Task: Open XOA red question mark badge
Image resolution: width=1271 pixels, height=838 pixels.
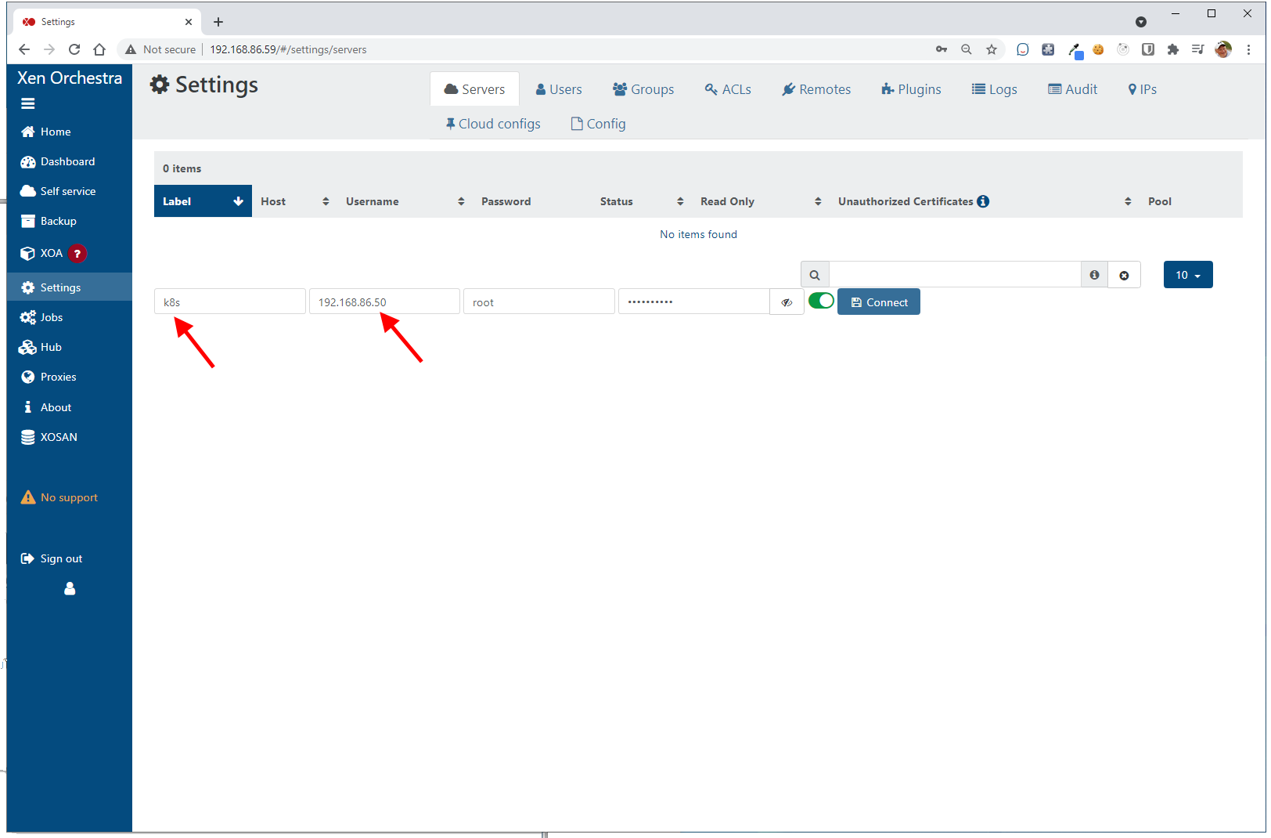Action: (77, 254)
